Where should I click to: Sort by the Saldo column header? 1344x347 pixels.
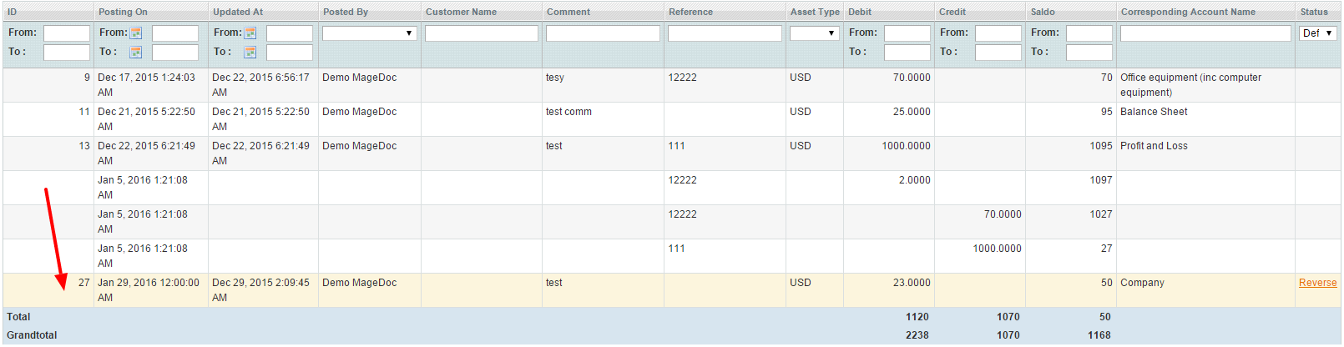[x=1043, y=12]
